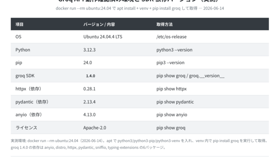
Task: Click 'pip show groq' in the license row
Action: 171,128
